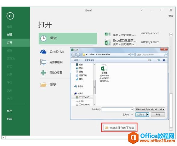Click the OneDrive cloud icon

tap(43, 52)
